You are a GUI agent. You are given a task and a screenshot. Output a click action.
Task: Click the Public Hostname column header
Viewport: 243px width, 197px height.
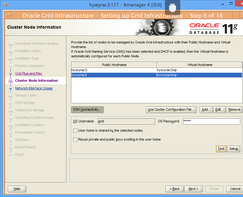tap(114, 65)
